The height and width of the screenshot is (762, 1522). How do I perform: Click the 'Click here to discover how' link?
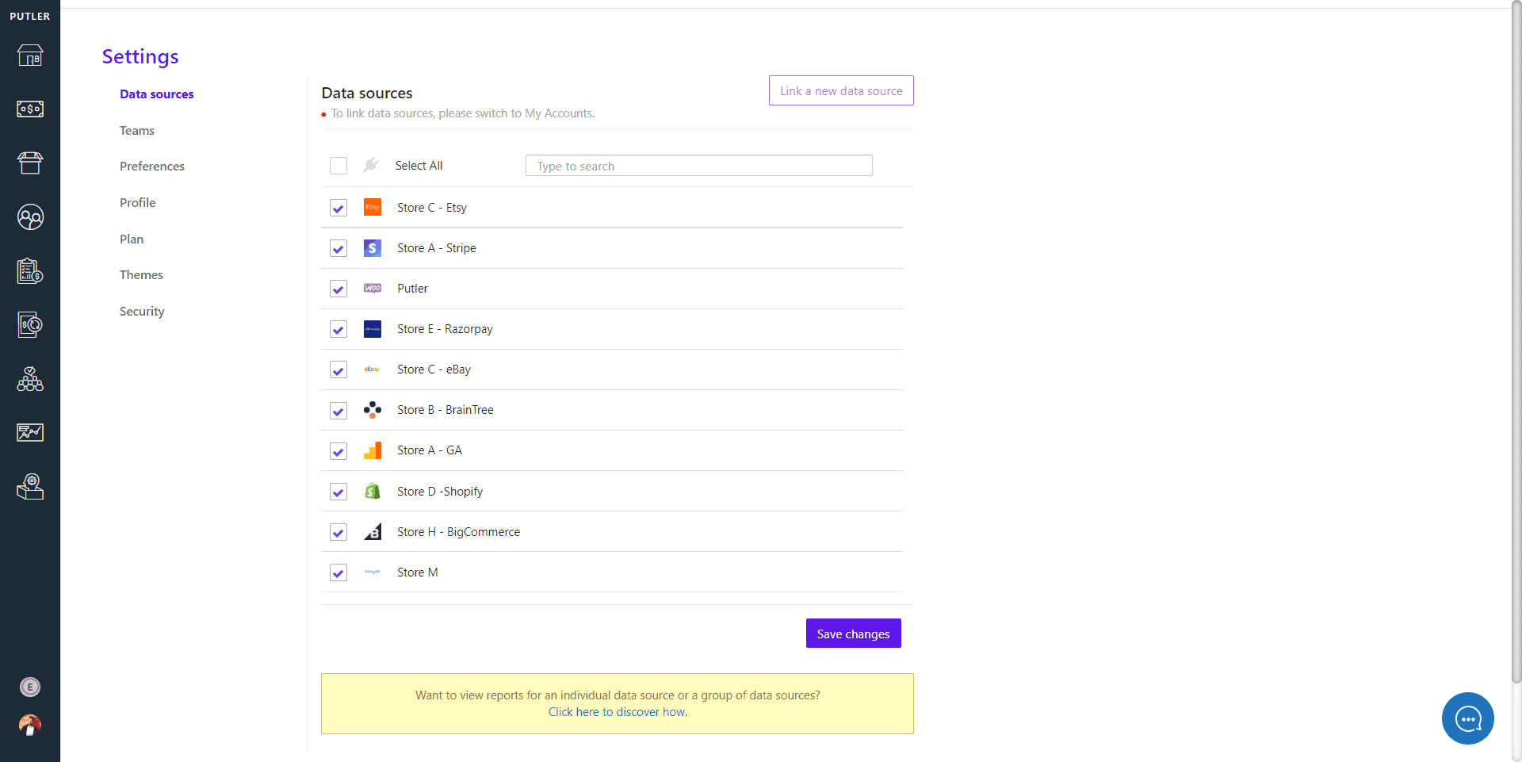click(618, 712)
